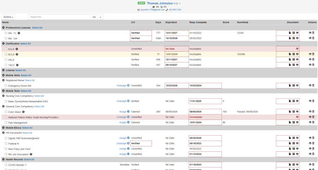Select the ACLS row checkbox

pyautogui.click(x=6, y=49)
